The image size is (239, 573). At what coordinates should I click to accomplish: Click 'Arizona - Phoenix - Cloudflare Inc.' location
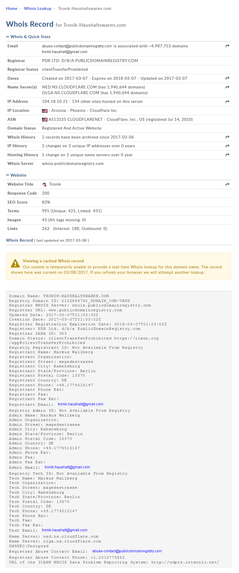(x=84, y=110)
